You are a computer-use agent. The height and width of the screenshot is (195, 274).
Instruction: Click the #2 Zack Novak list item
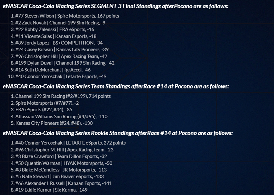60,23
